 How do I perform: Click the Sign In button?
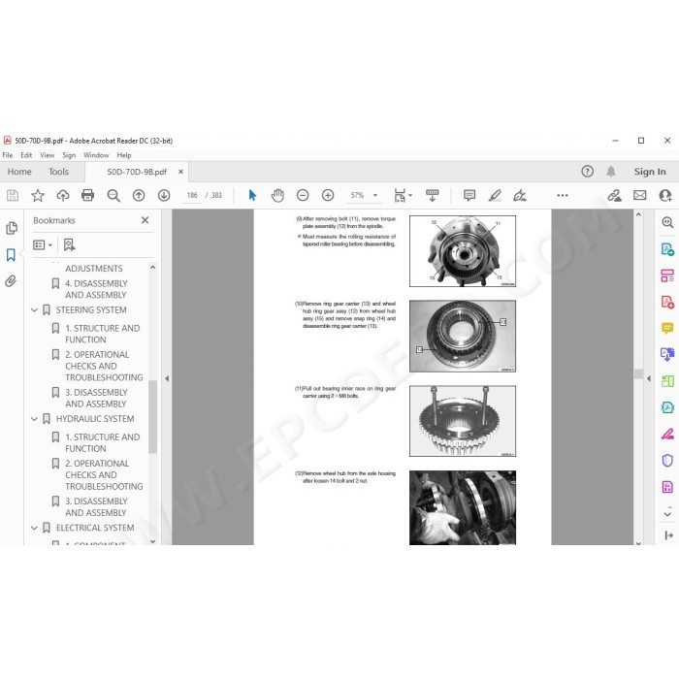[650, 172]
